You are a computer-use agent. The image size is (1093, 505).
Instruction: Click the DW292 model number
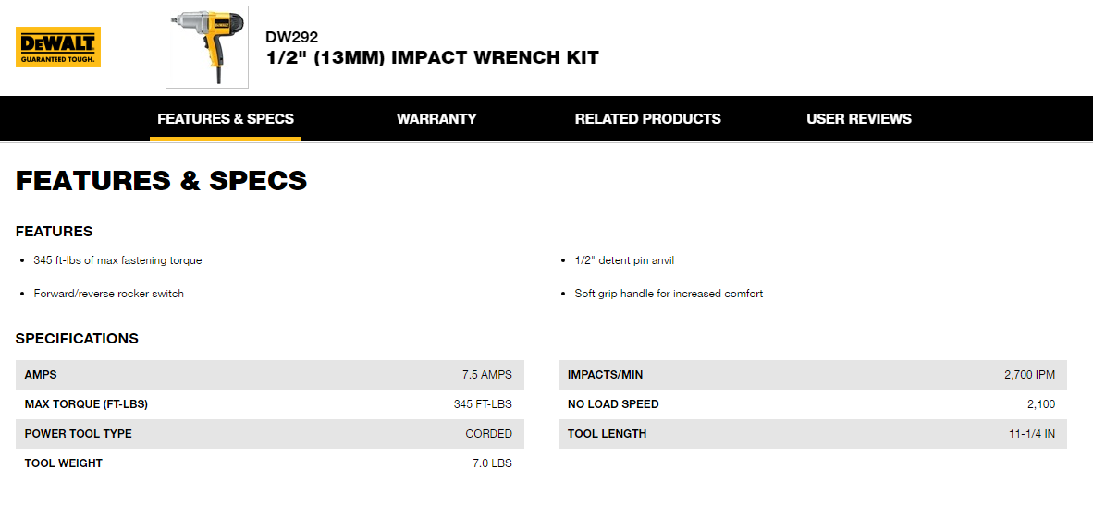(291, 38)
